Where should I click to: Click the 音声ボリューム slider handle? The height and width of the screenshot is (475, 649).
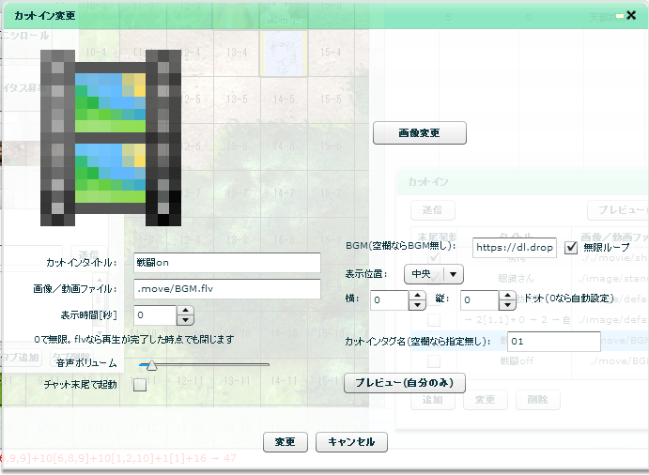click(x=151, y=364)
